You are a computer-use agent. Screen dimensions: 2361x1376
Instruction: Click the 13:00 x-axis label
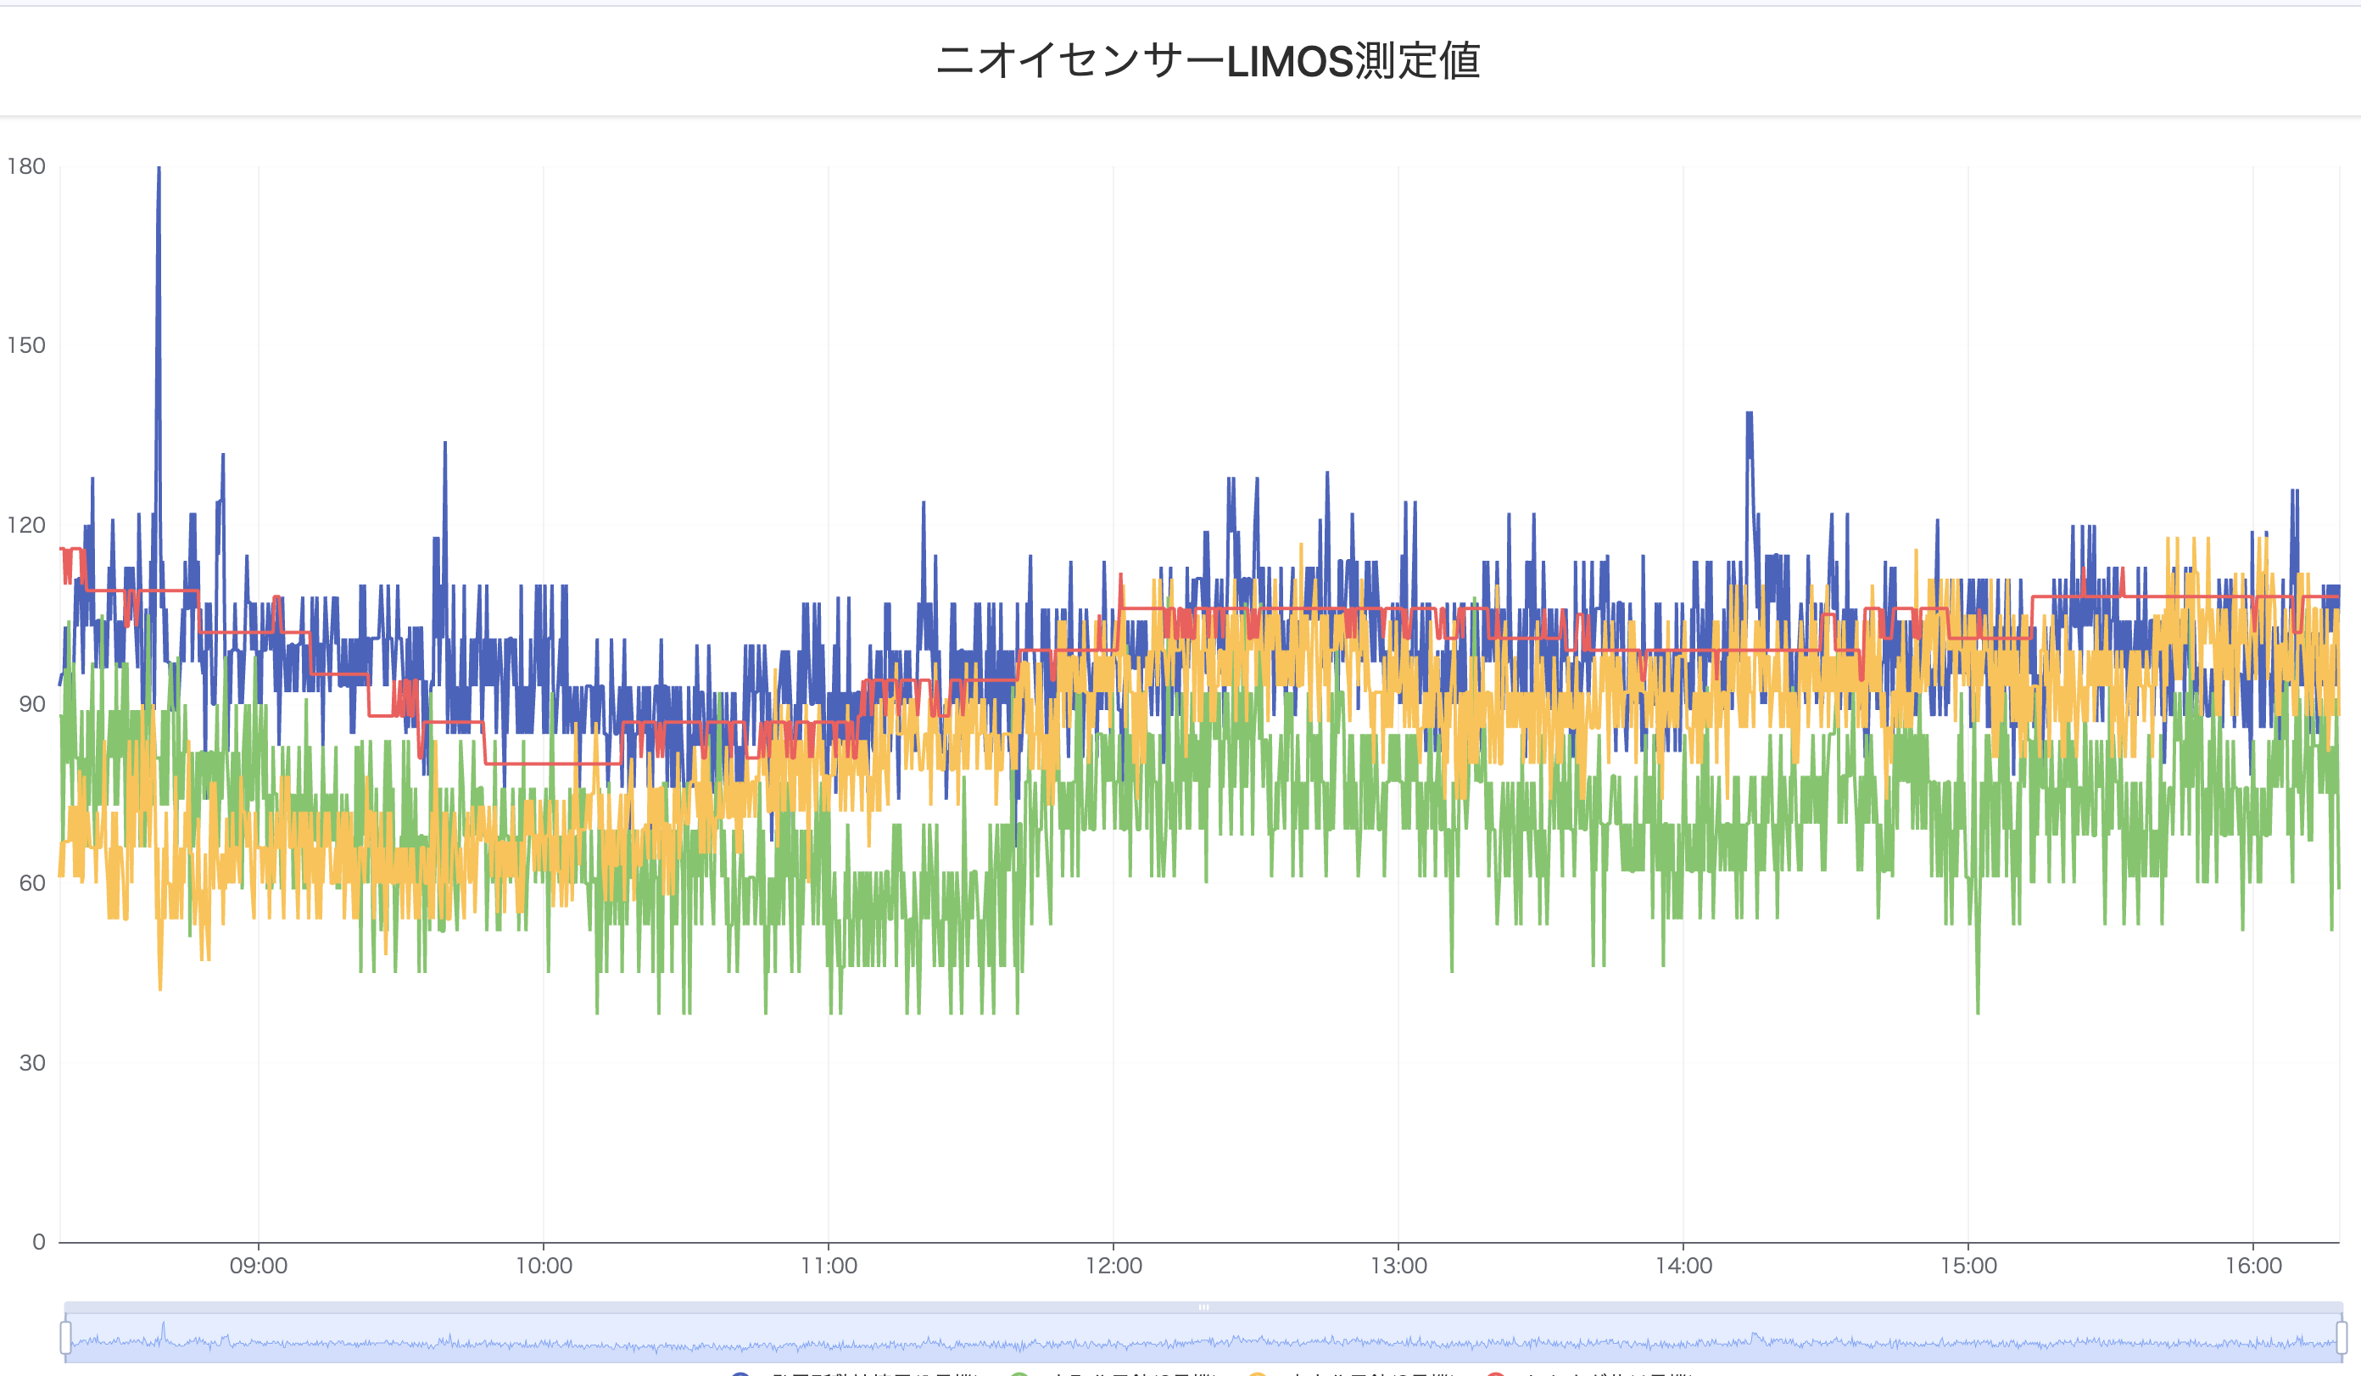coord(1398,1266)
